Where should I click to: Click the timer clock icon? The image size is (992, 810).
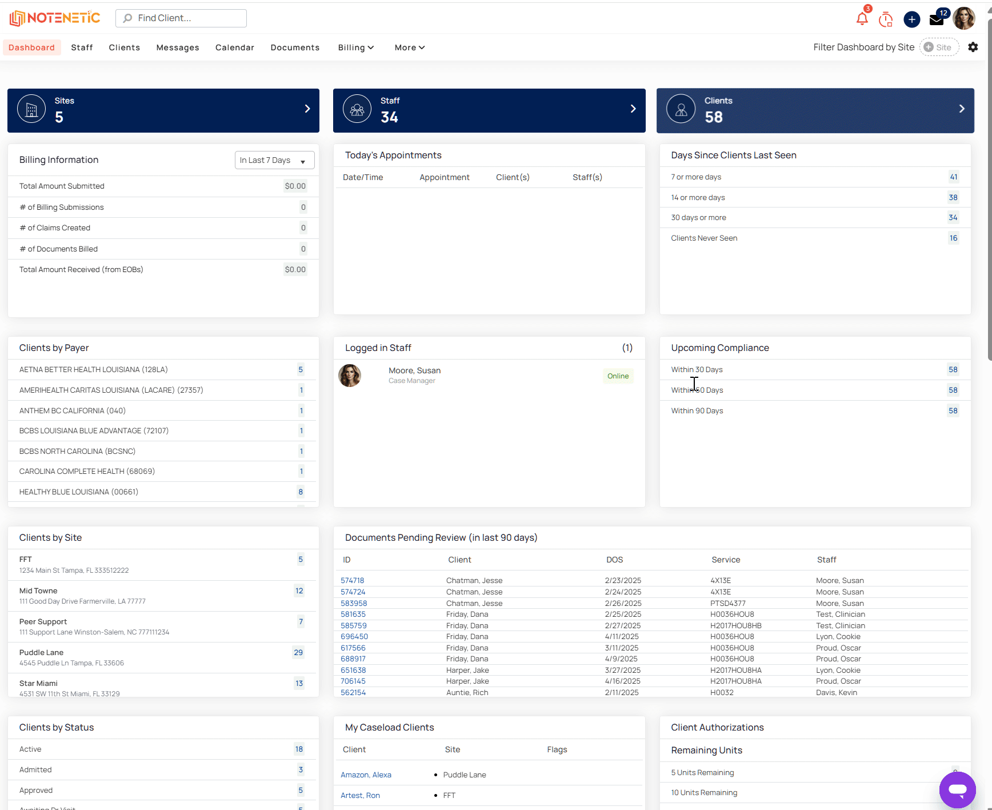coord(886,19)
